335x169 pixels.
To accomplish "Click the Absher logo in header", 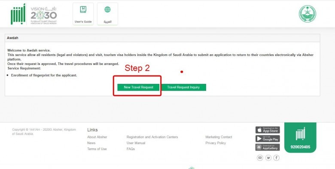I will click(x=18, y=14).
